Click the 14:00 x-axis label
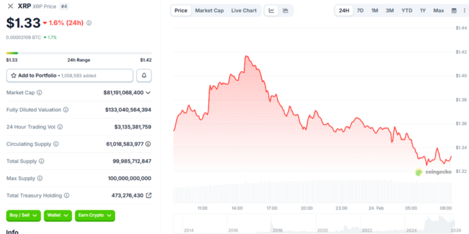 click(x=237, y=208)
